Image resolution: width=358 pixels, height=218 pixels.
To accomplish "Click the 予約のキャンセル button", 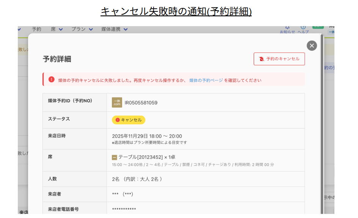I will [x=279, y=59].
